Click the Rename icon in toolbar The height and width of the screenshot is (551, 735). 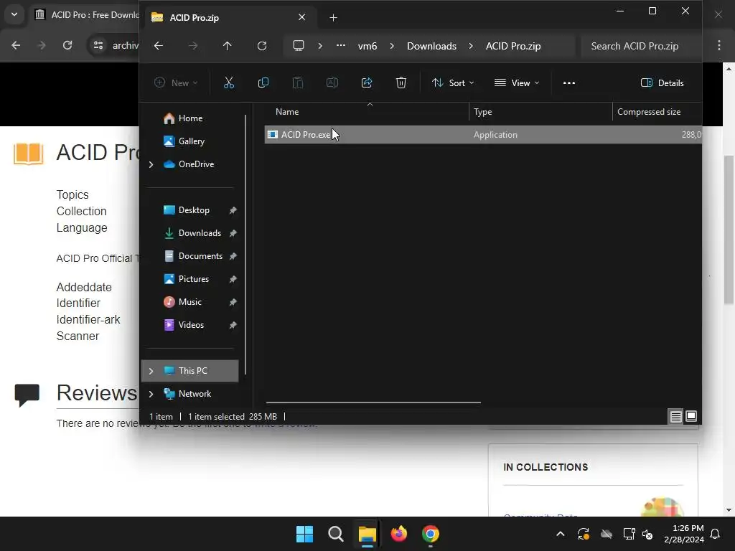coord(332,83)
